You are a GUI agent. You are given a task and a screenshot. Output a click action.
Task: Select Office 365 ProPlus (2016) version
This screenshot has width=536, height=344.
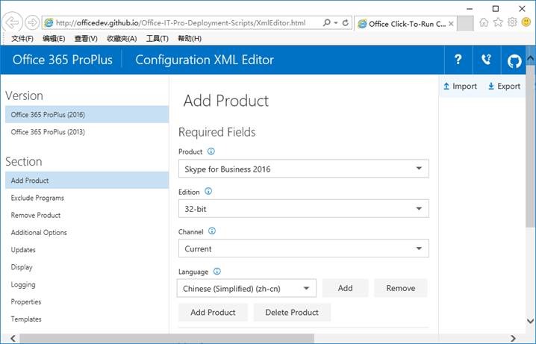coord(87,114)
